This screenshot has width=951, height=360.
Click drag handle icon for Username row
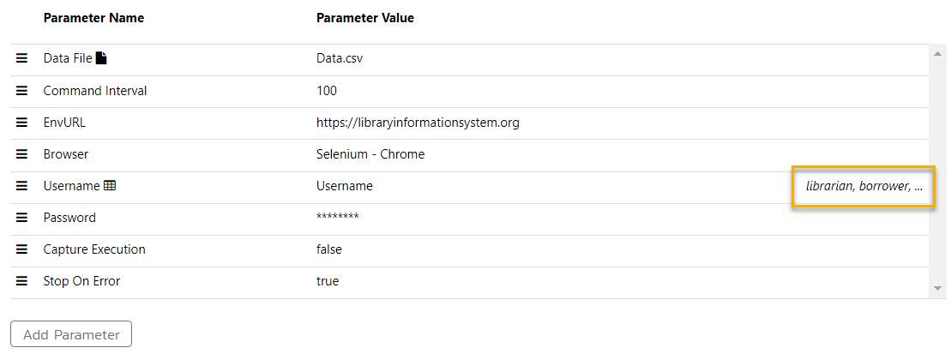tap(22, 186)
